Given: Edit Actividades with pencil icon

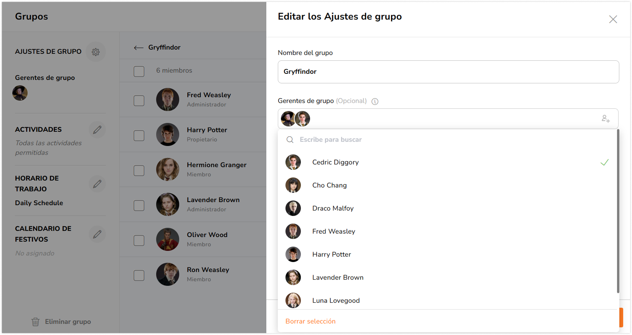Looking at the screenshot, I should point(97,130).
